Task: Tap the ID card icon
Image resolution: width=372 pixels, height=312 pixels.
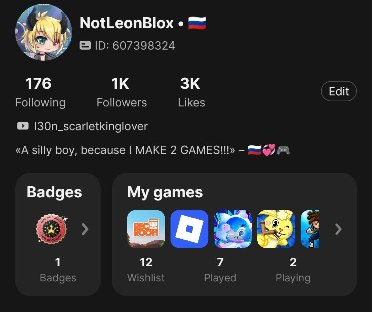Action: 85,45
